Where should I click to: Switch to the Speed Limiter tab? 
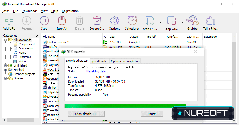(99, 61)
